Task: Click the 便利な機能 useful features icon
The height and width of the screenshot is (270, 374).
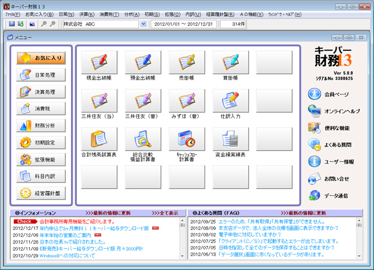Action: (314, 128)
